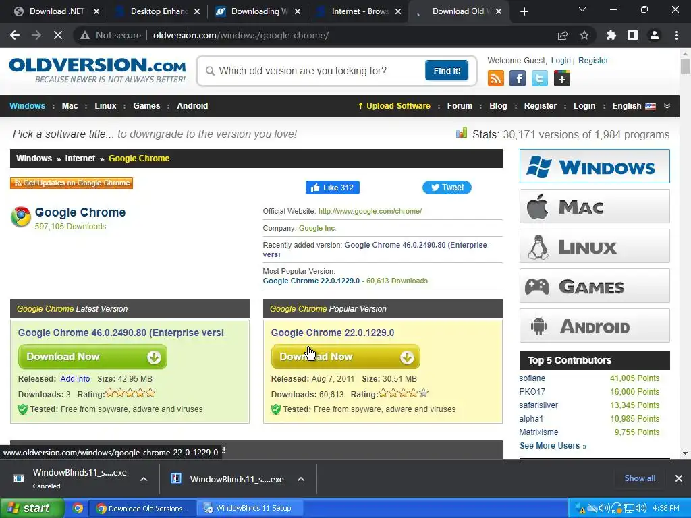Open the tab search chevron in the title bar
Screen dimensions: 691x518
(x=582, y=9)
